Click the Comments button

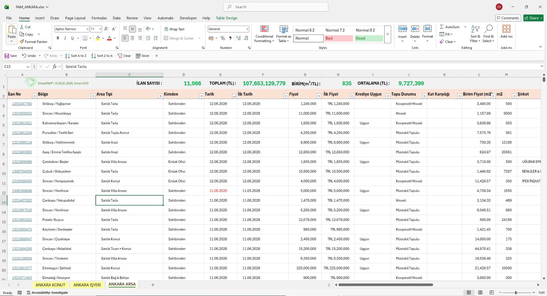pos(508,18)
